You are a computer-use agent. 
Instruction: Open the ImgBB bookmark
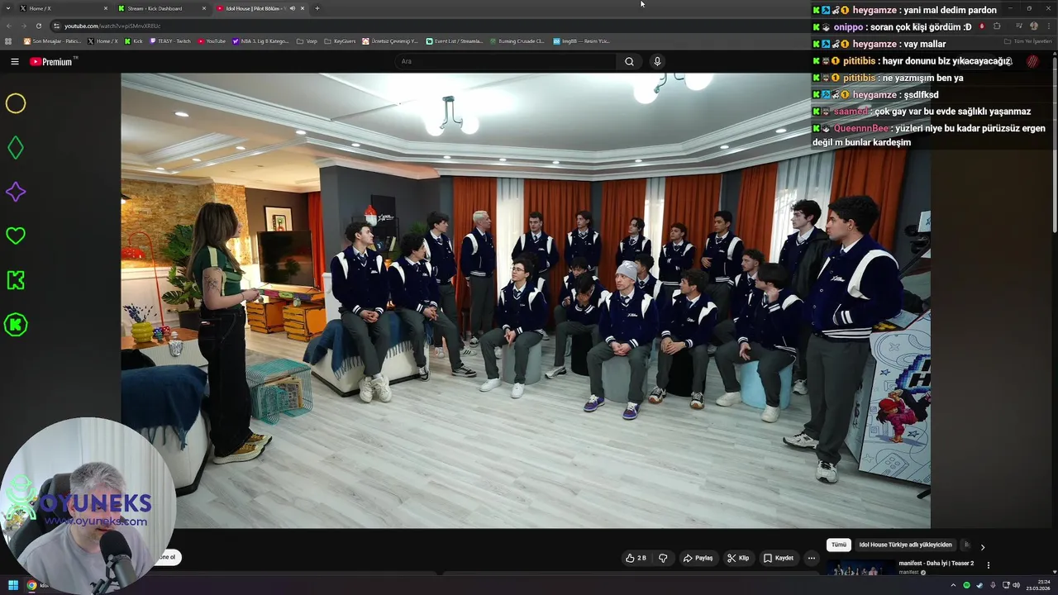point(581,40)
